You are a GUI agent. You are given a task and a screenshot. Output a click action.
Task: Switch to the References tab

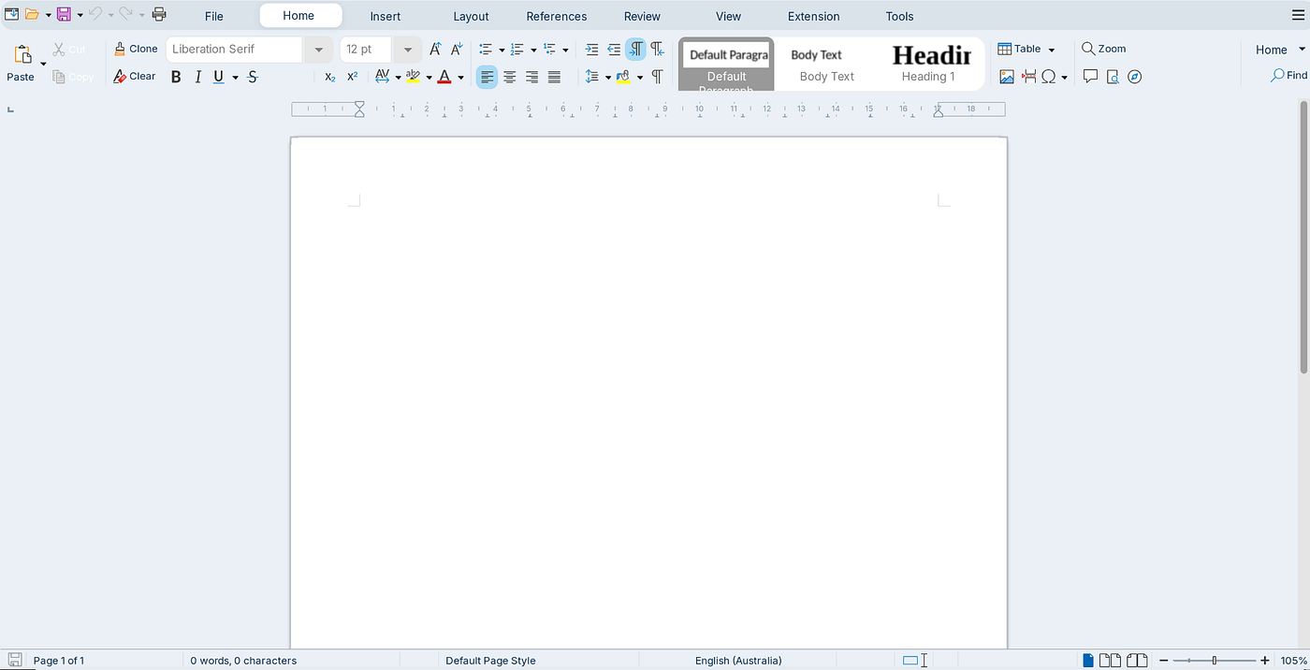(557, 16)
